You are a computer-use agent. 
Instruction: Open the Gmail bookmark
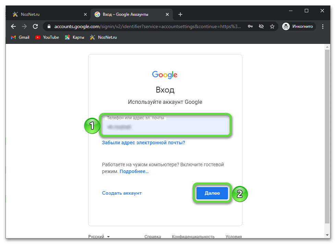pyautogui.click(x=20, y=37)
